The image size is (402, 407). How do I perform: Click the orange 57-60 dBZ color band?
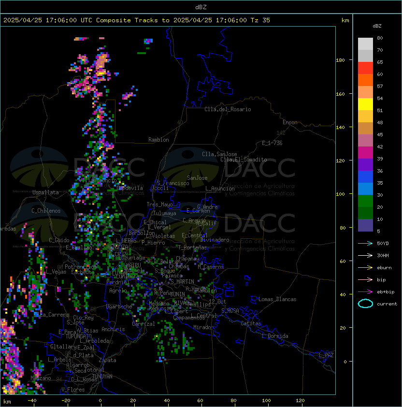(365, 80)
